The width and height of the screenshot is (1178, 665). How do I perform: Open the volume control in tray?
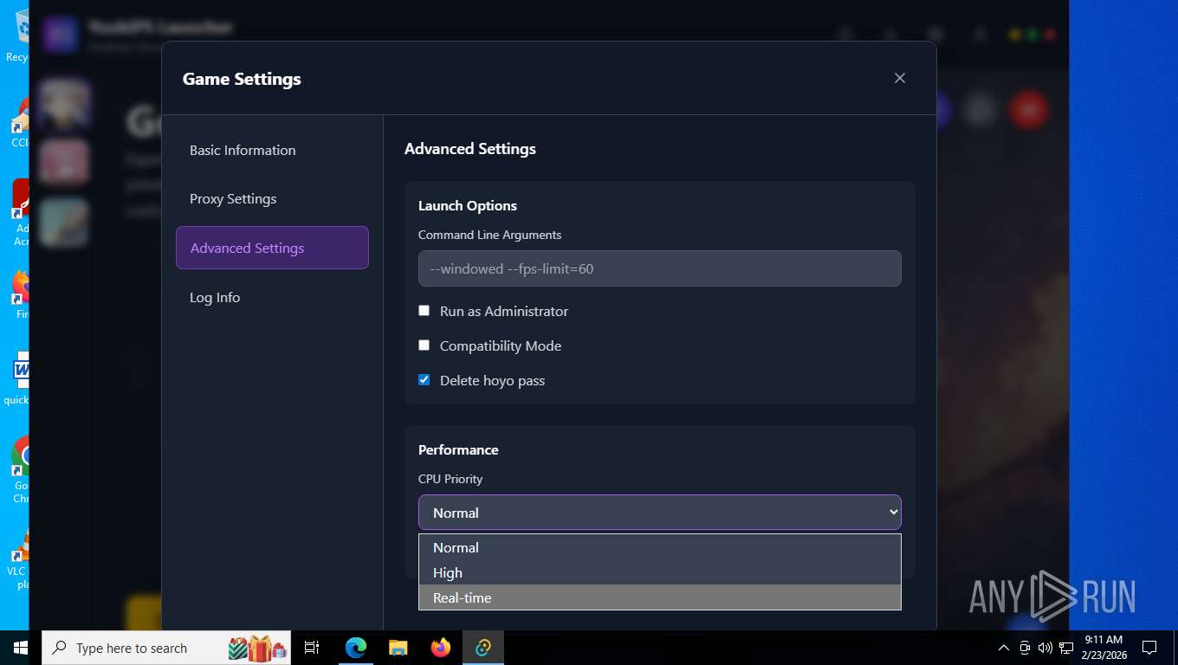click(1045, 648)
